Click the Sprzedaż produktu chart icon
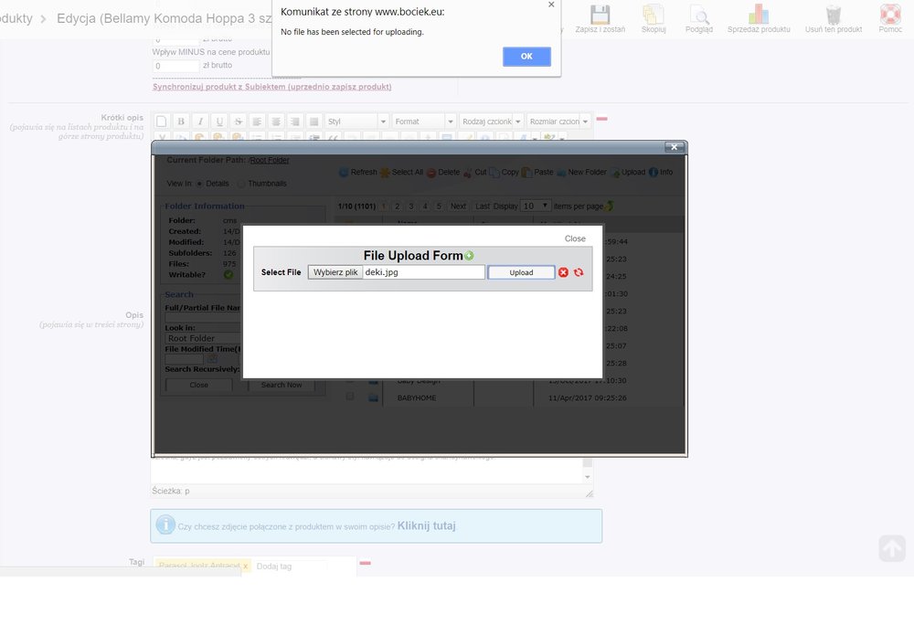Viewport: 914px width, 625px height. point(759,14)
